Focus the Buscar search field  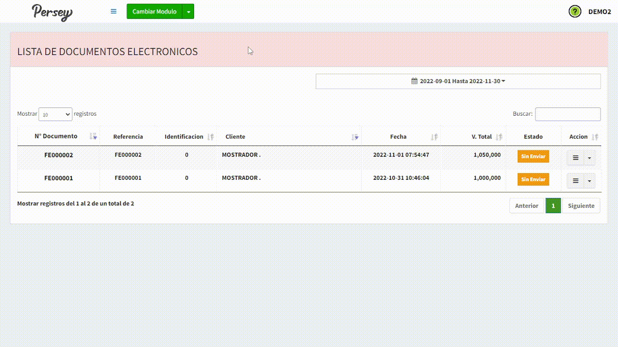(x=568, y=114)
